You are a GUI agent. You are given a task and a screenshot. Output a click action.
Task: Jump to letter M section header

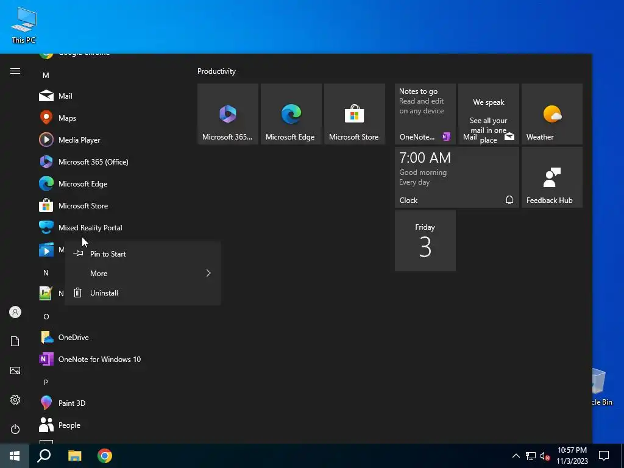pos(46,75)
